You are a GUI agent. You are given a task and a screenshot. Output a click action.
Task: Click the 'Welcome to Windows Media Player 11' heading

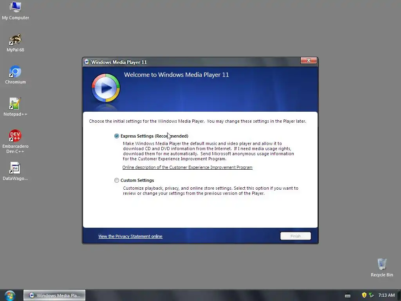[x=177, y=75]
